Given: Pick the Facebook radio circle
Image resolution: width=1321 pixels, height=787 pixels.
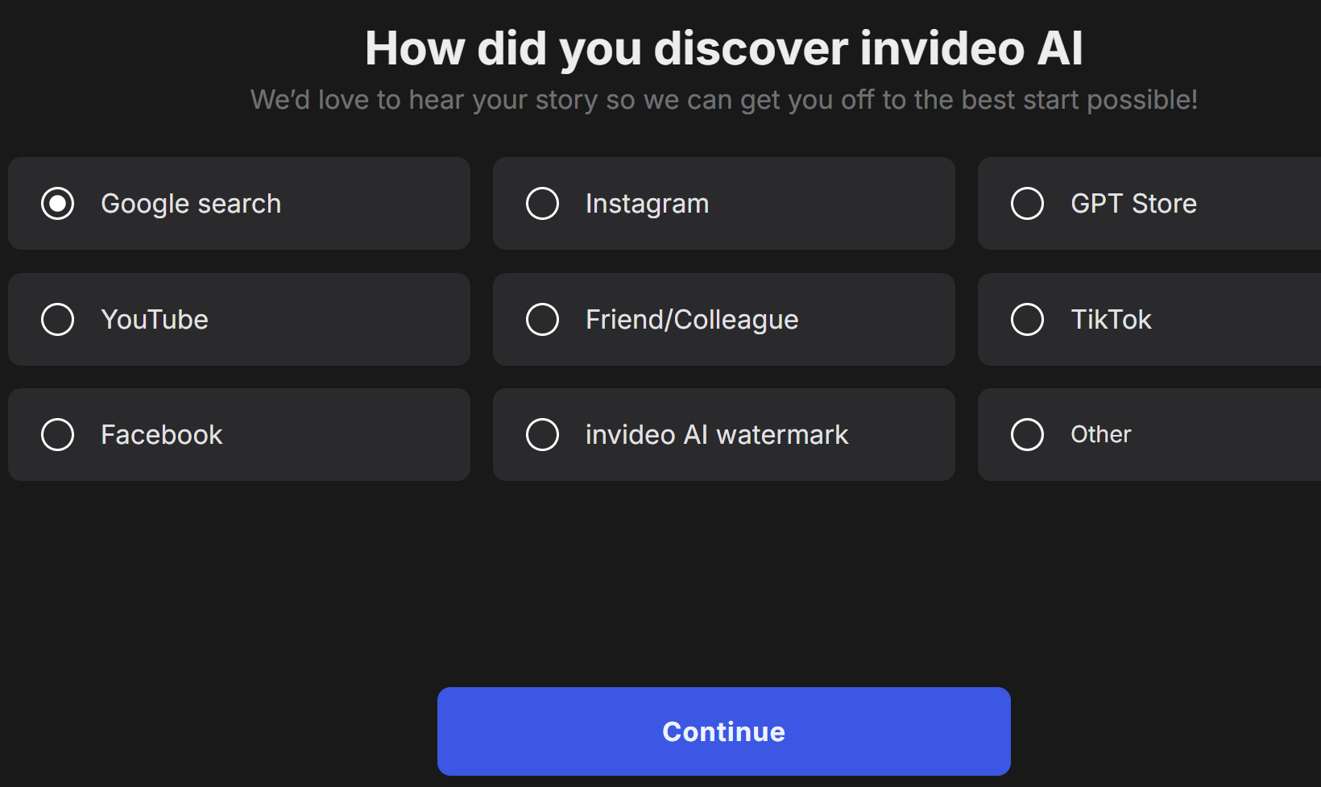Looking at the screenshot, I should pyautogui.click(x=58, y=435).
